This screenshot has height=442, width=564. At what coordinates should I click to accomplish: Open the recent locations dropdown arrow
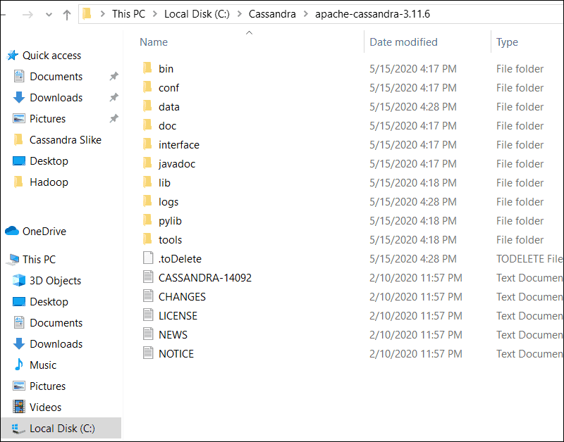tap(49, 14)
